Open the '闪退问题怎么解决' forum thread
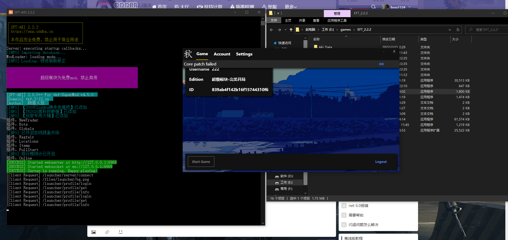The image size is (508, 240). tap(363, 225)
